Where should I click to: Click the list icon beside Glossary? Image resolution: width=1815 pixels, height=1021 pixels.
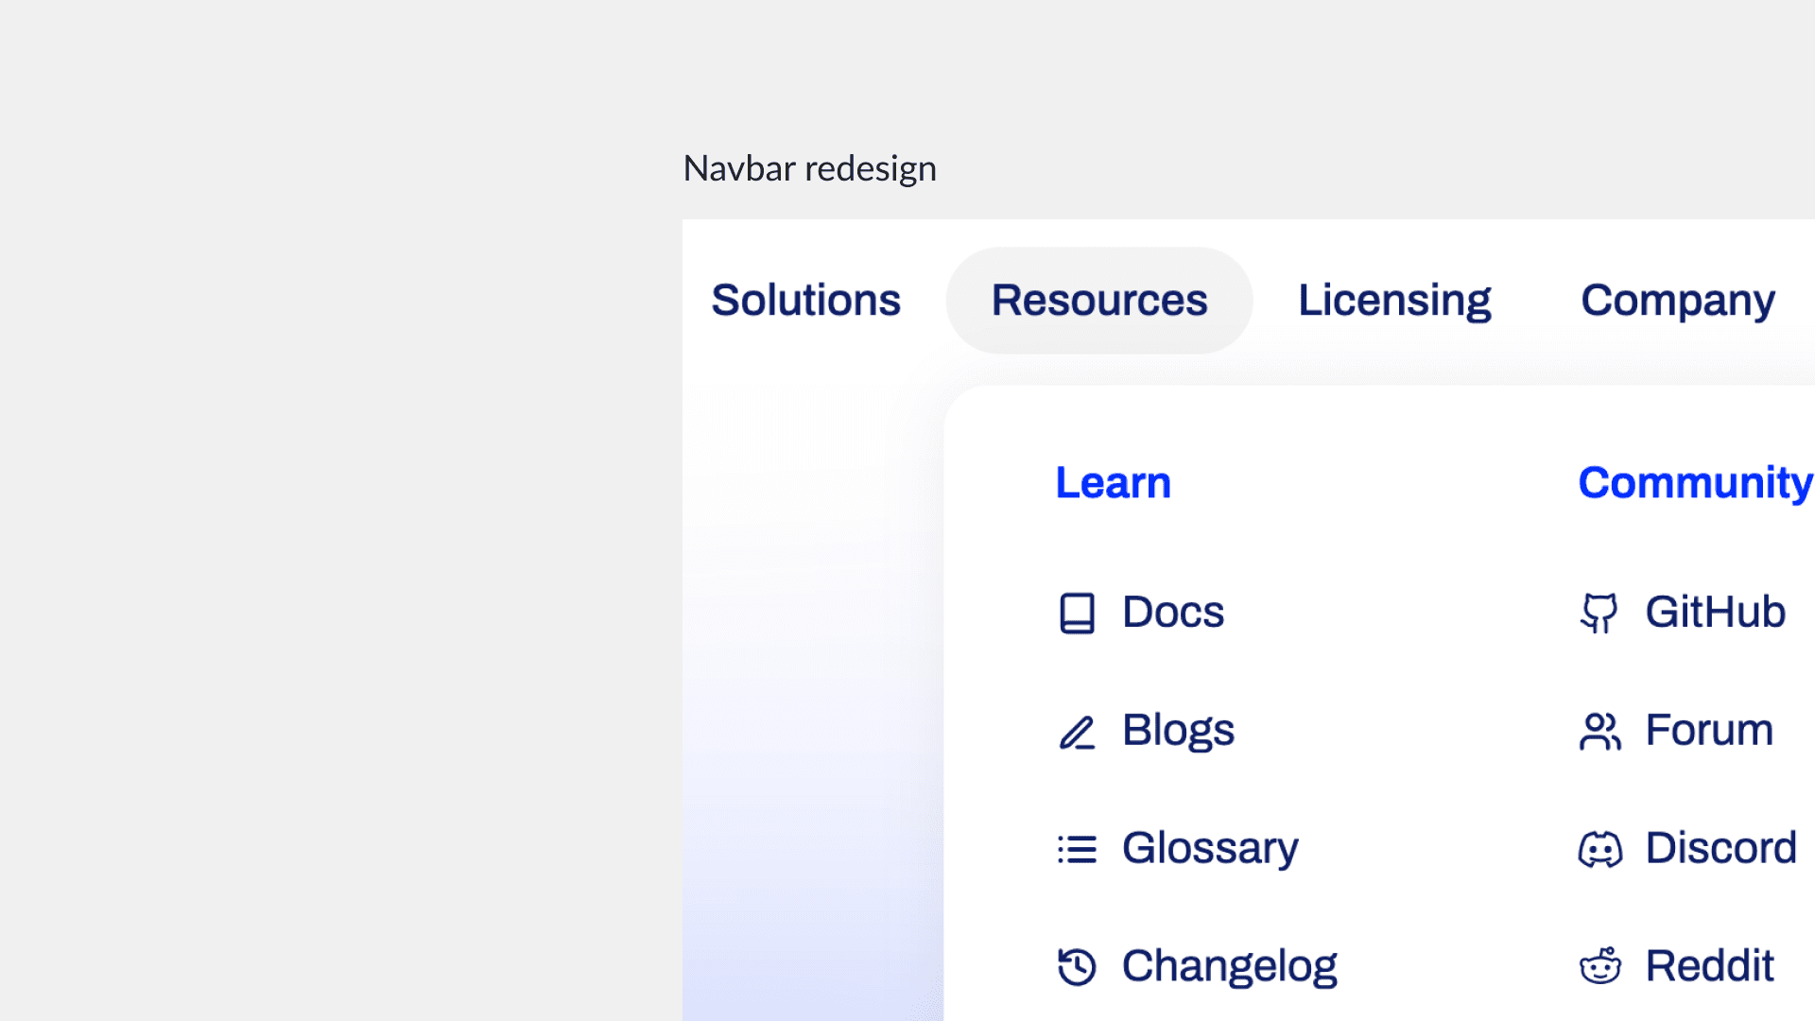1077,849
